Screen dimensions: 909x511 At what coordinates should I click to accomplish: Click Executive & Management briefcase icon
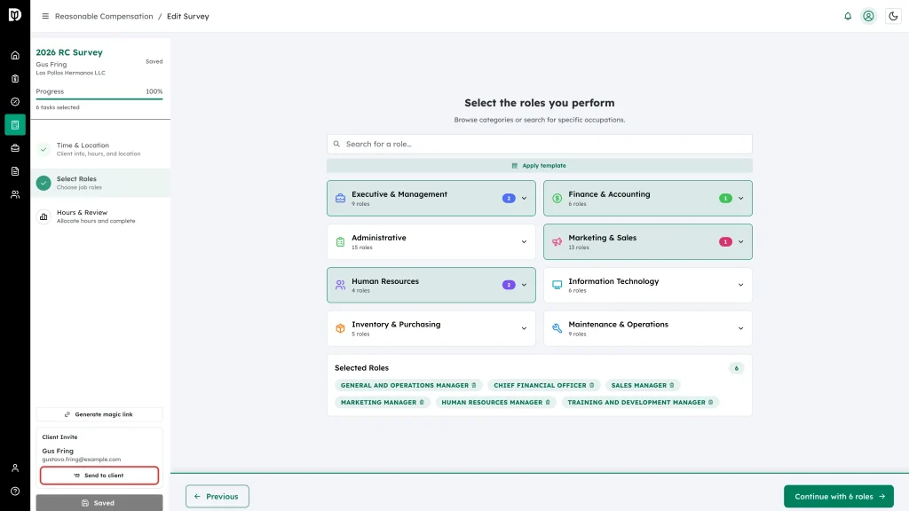coord(340,198)
